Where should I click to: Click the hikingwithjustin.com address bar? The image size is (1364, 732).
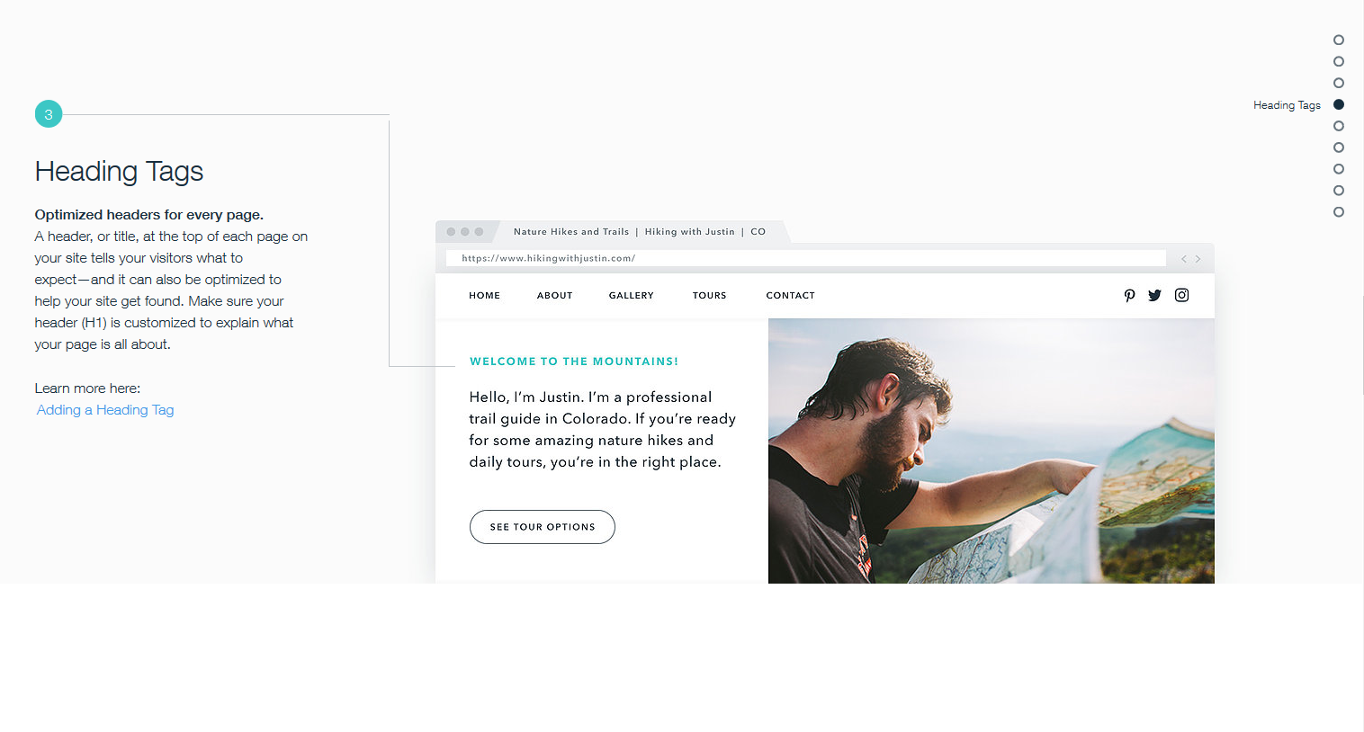pyautogui.click(x=805, y=258)
